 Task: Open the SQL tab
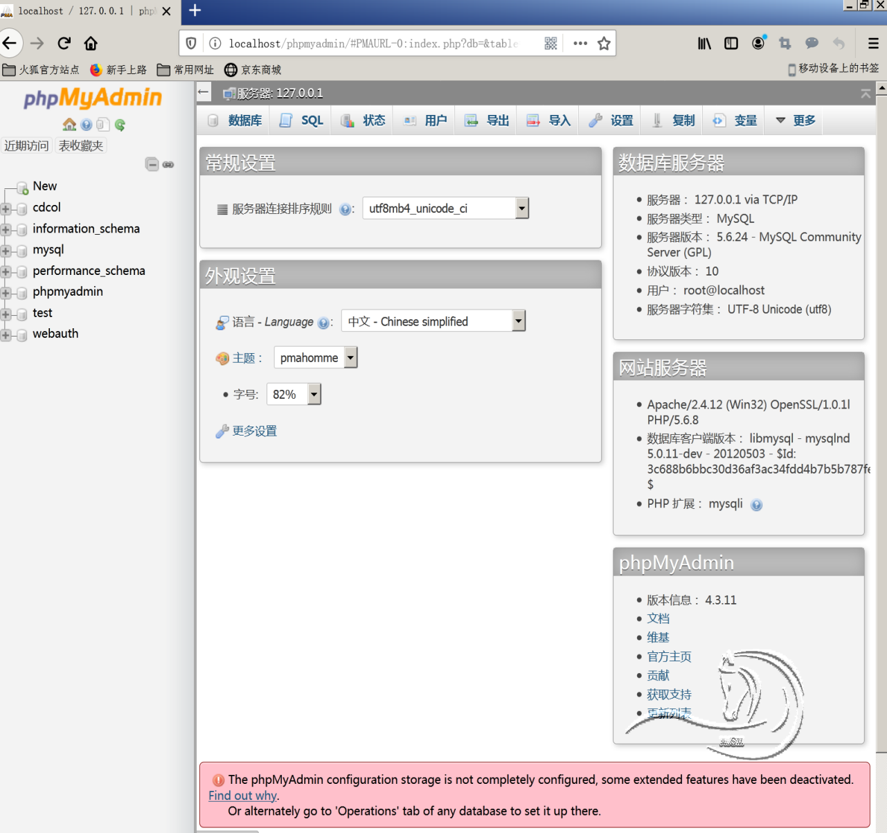(301, 120)
